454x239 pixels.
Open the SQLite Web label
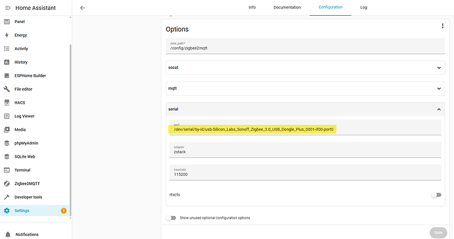[x=24, y=157]
